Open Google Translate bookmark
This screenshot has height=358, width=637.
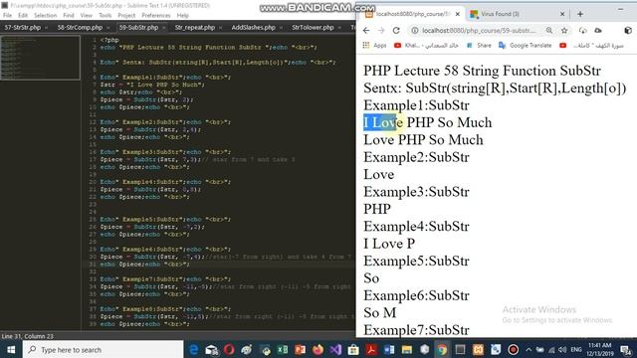click(525, 46)
